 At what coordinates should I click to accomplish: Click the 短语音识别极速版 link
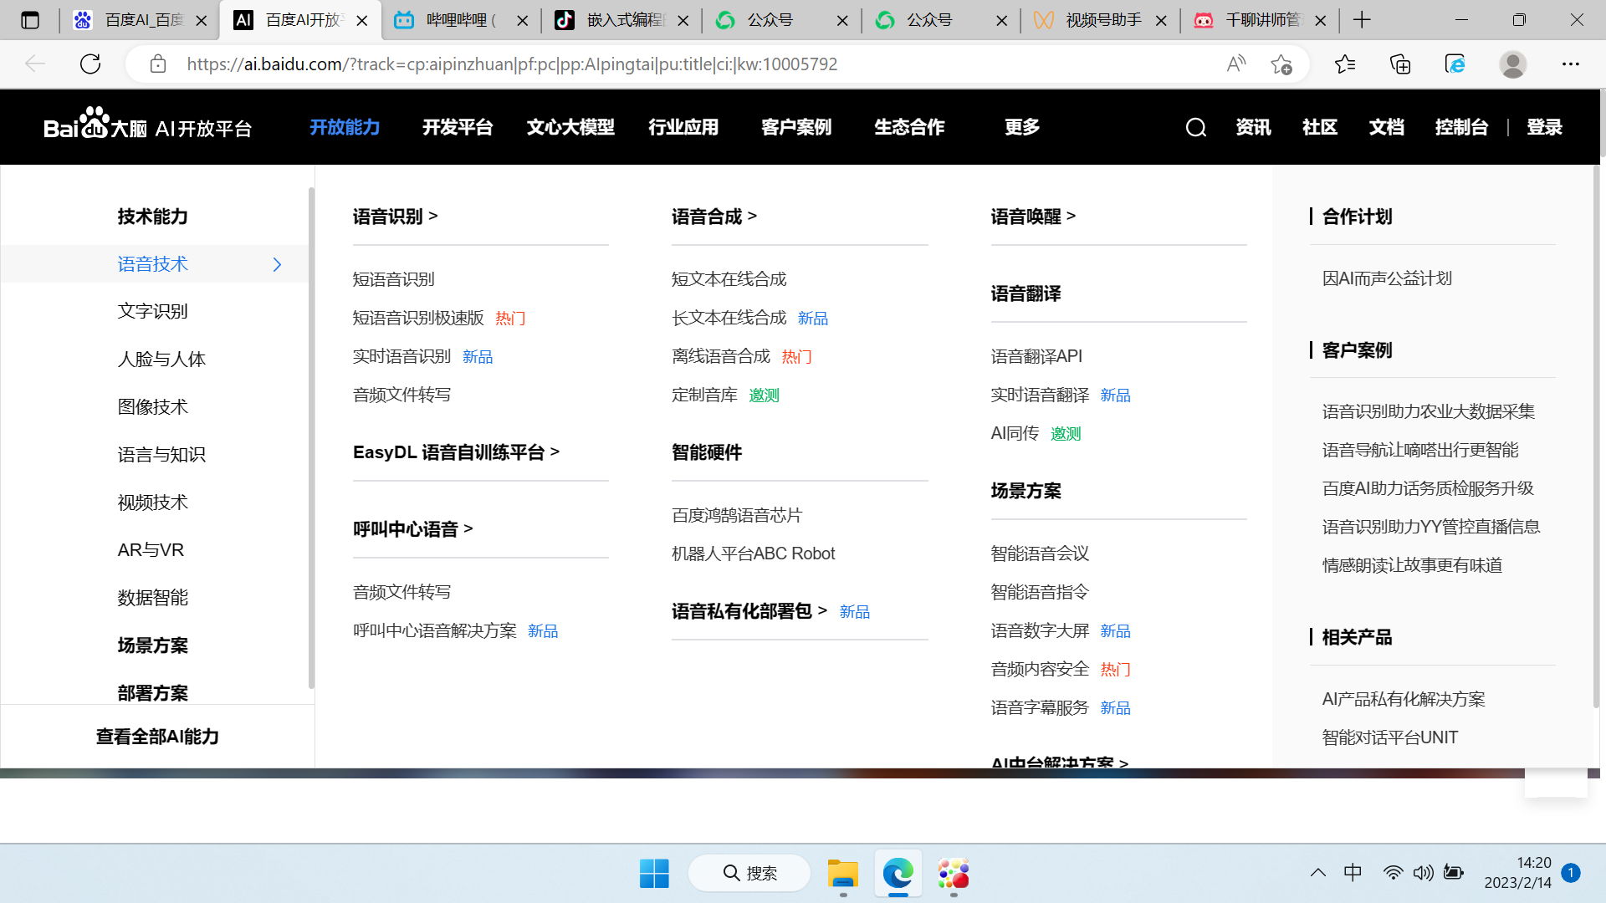(x=418, y=318)
